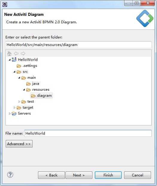
Task: Click the back arrow navigation icon
Action: pyautogui.click(x=16, y=53)
